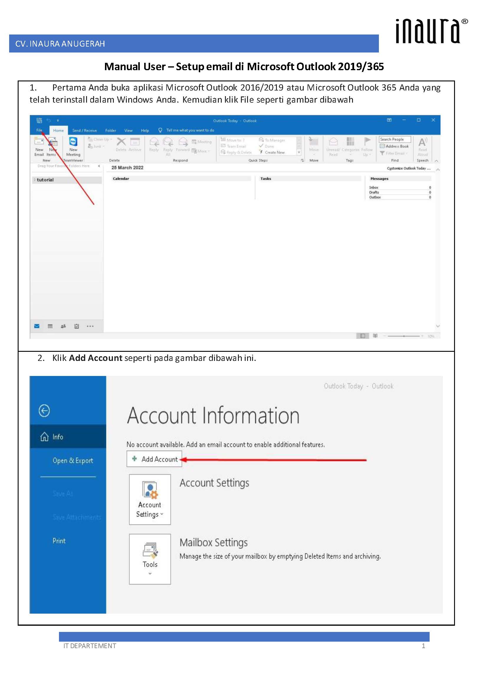Open the File menu in Outlook

coord(39,130)
